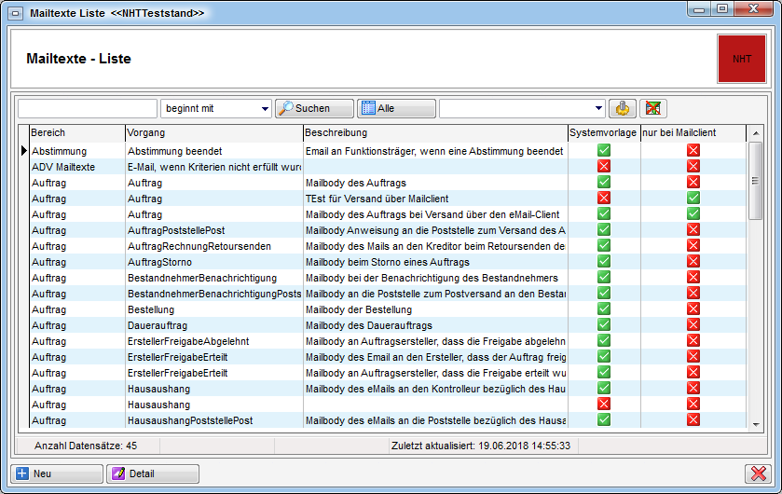Click the clear filter grid icon
Viewport: 782px width, 494px height.
[x=652, y=108]
